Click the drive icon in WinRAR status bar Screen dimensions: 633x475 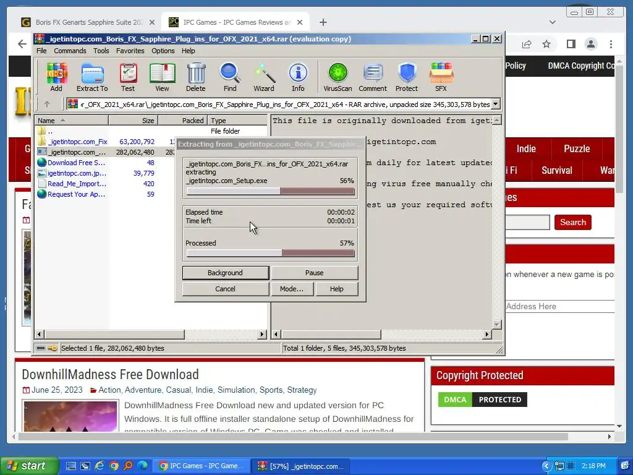coord(41,348)
